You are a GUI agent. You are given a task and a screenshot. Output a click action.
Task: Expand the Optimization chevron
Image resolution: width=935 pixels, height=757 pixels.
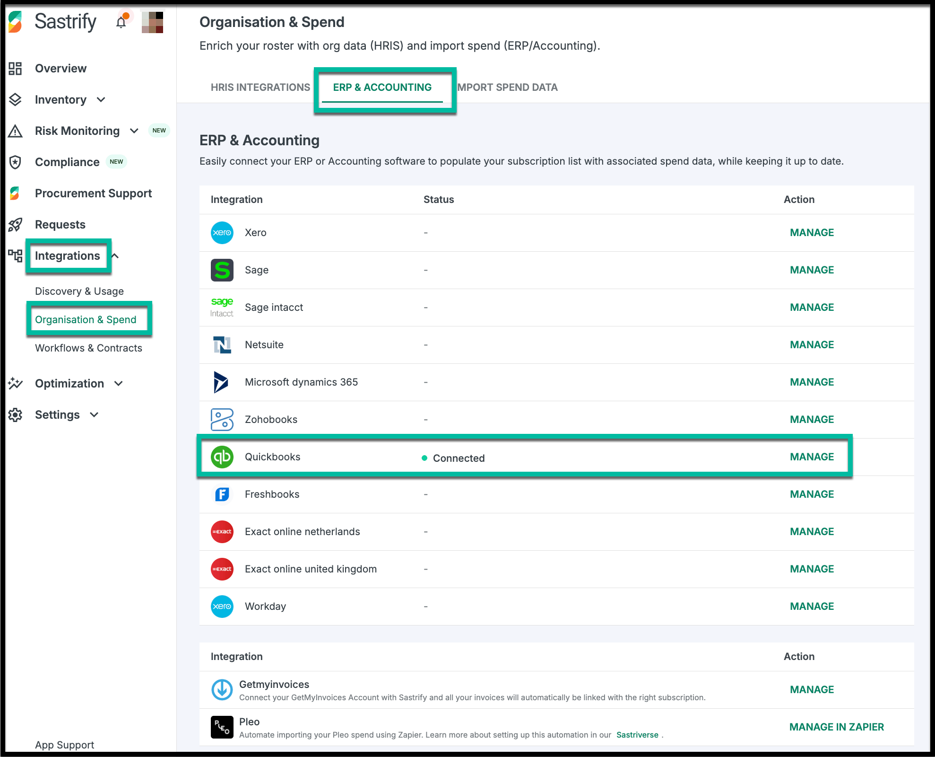(119, 384)
